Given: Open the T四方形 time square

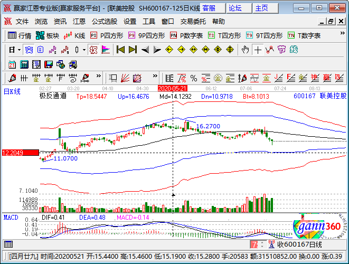Looking at the screenshot, I should pos(224,35).
